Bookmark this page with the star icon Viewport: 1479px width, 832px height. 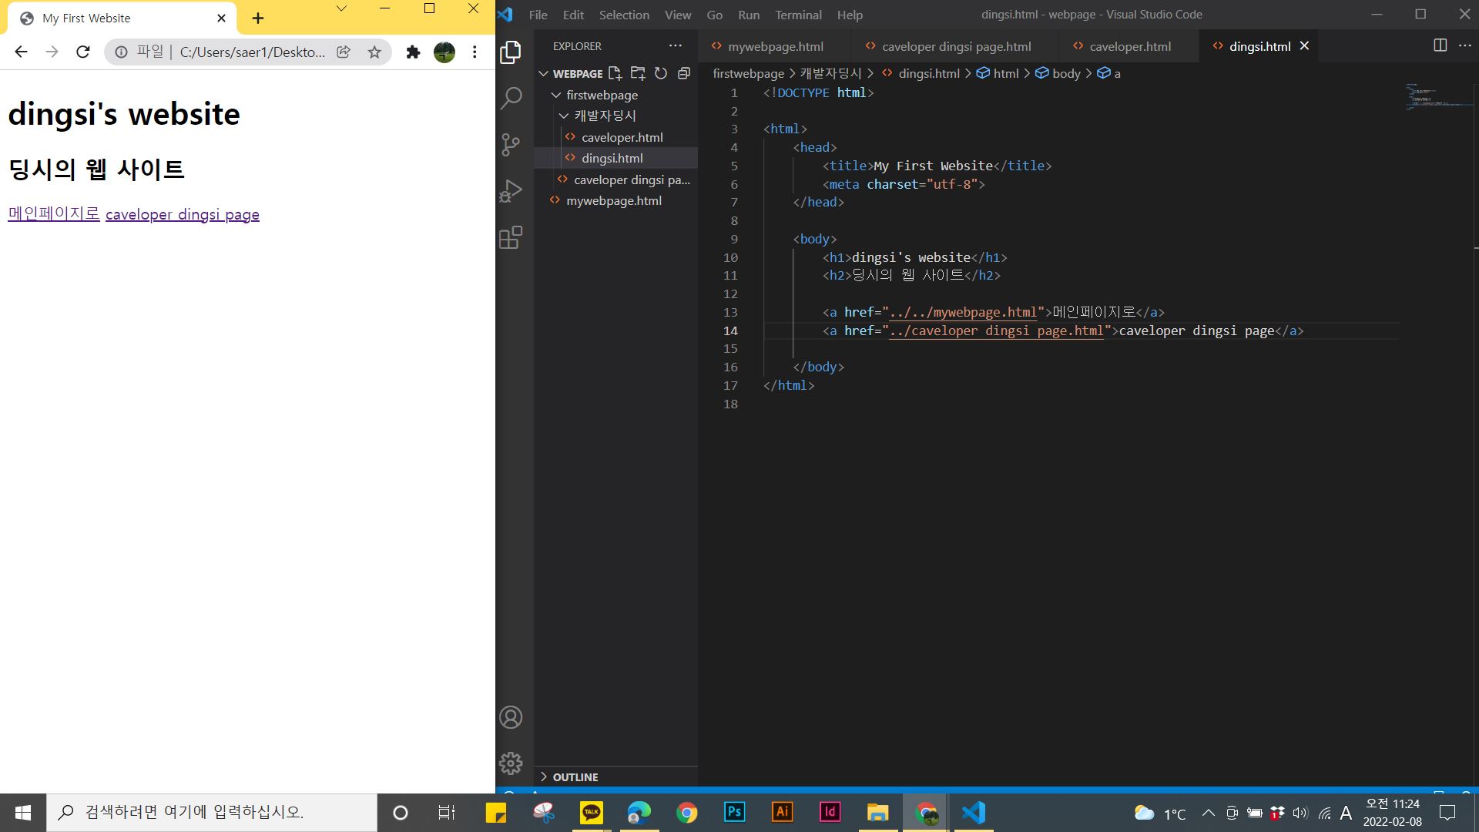pos(374,52)
